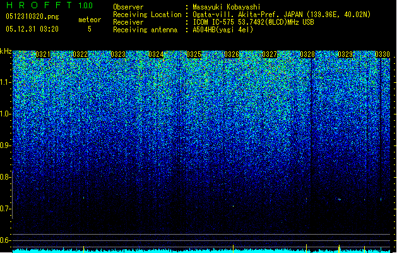
Task: Click the 0324 time marker
Action: click(156, 54)
